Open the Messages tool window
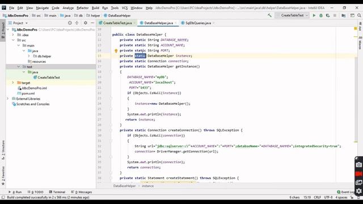 pos(82,192)
